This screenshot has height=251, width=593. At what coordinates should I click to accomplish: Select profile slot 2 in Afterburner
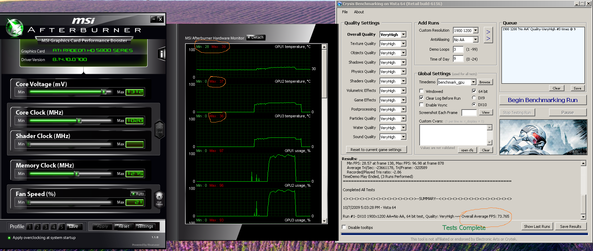pyautogui.click(x=38, y=227)
